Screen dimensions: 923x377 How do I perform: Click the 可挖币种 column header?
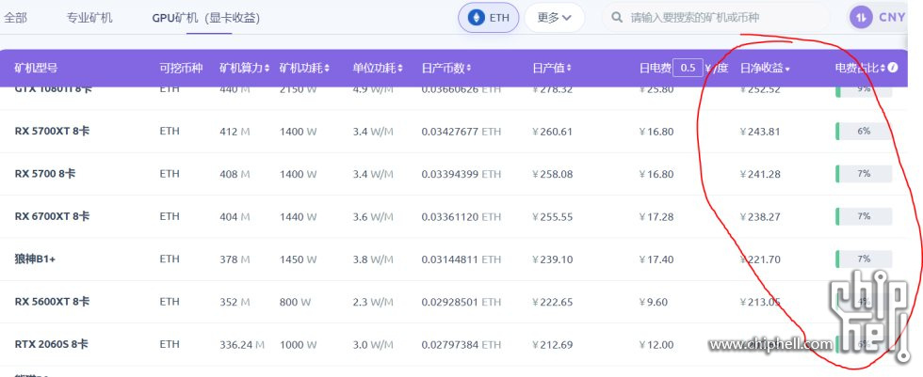click(x=181, y=68)
